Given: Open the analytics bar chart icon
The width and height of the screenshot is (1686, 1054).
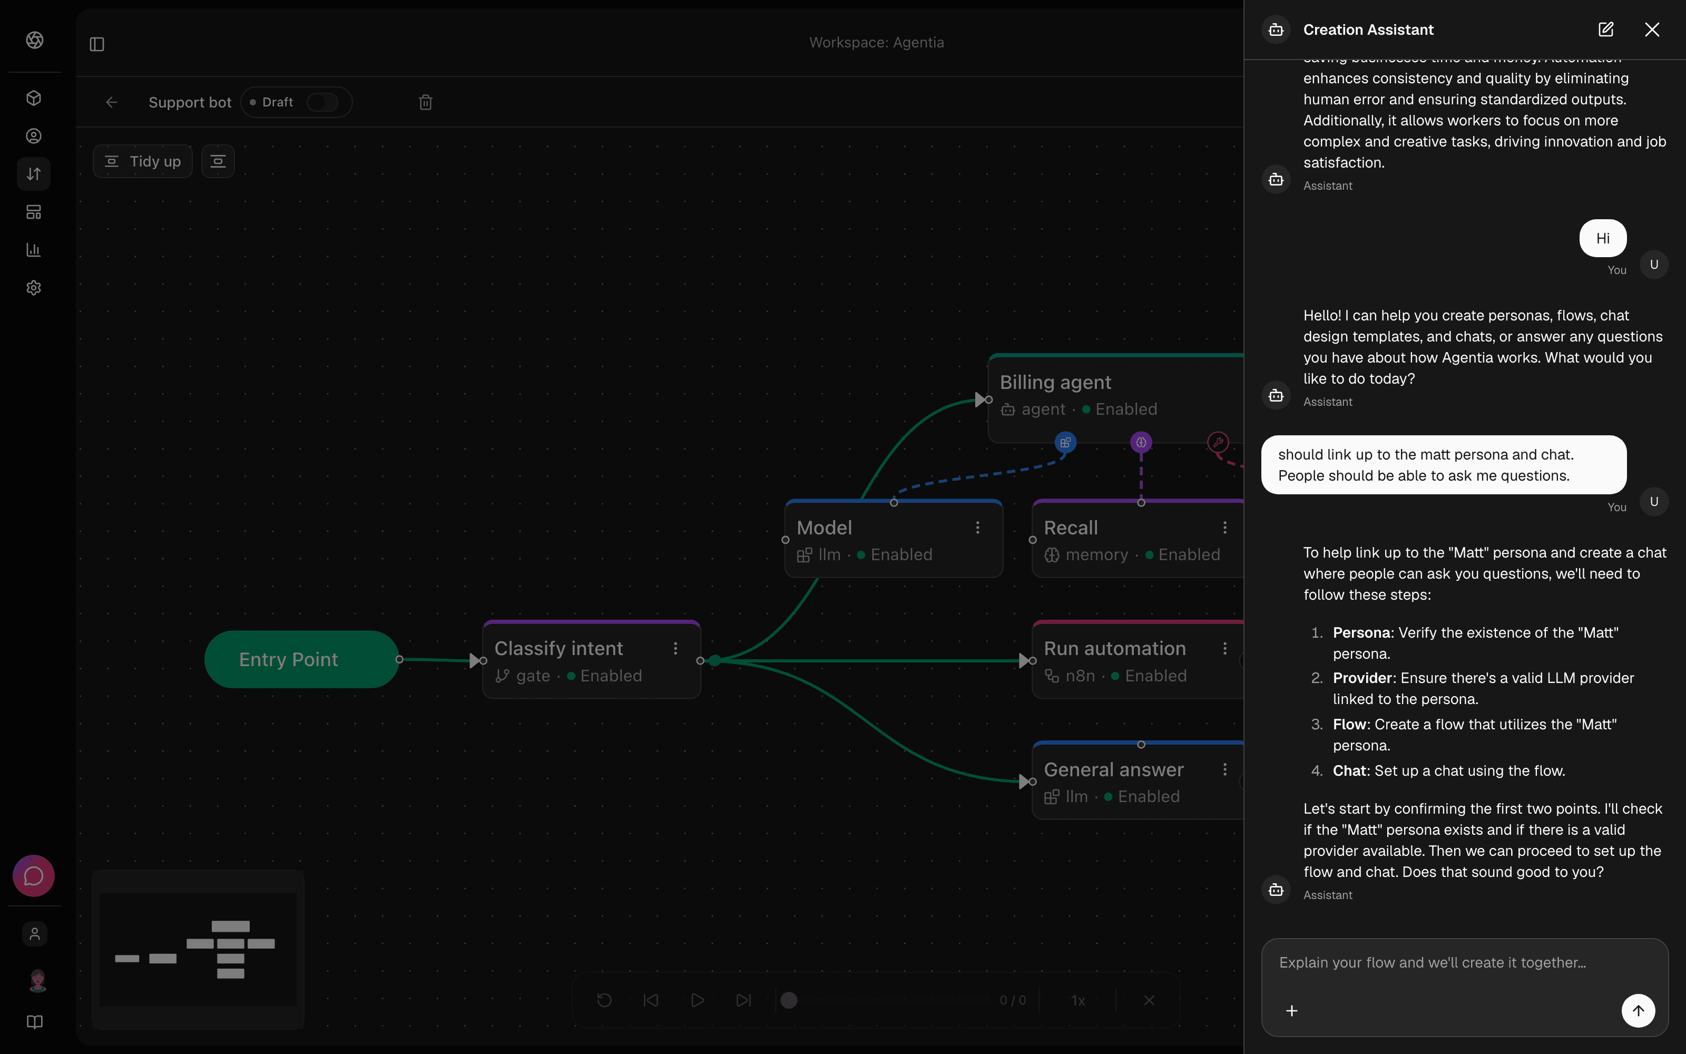Looking at the screenshot, I should click(33, 250).
